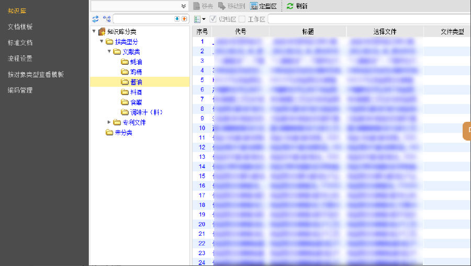Select table row number 15
Viewport: 471px width, 266px height.
click(332, 176)
